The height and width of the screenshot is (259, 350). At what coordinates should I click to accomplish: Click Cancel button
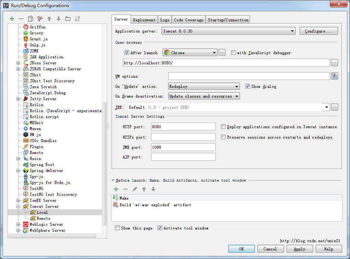[x=270, y=249]
